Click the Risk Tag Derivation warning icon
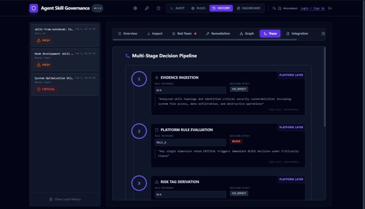365x209 pixels. [x=157, y=182]
